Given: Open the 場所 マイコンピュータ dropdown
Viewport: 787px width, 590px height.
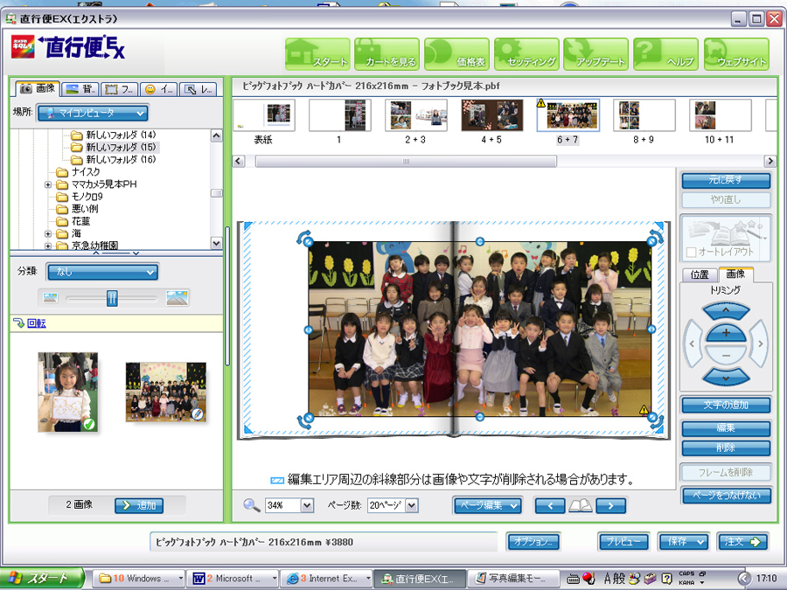Looking at the screenshot, I should coord(92,113).
